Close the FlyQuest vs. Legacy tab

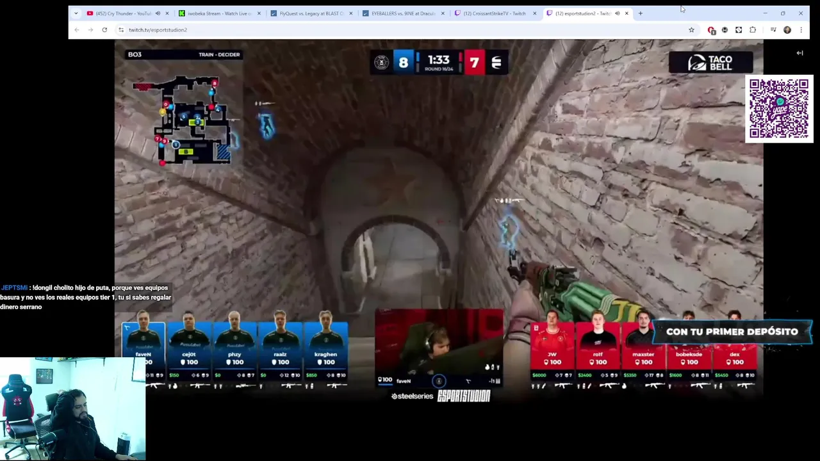pyautogui.click(x=350, y=13)
